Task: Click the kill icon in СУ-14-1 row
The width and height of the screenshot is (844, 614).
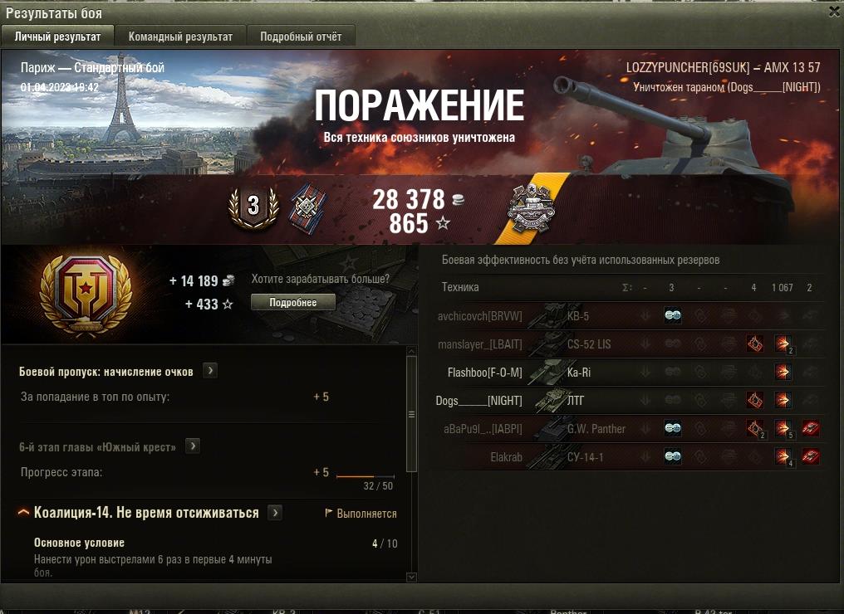Action: pos(811,456)
